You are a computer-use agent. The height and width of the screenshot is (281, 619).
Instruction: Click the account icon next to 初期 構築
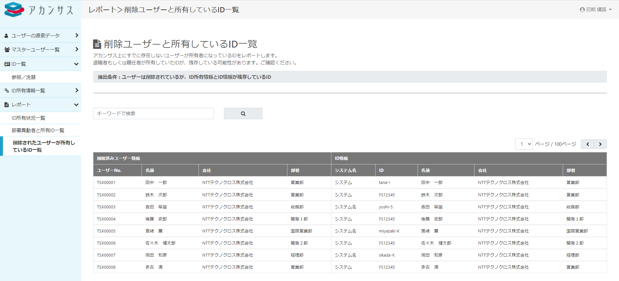[582, 9]
